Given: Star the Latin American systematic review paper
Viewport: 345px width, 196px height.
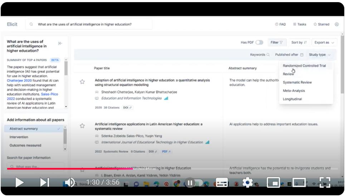Looking at the screenshot, I should coord(82,126).
